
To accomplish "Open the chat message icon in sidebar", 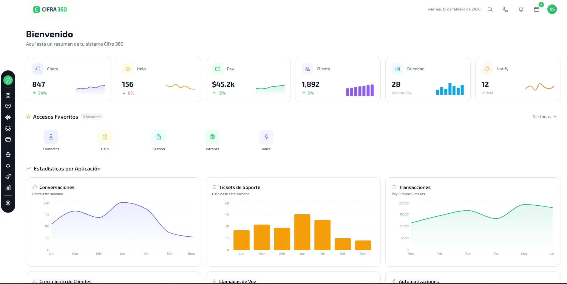I will [8, 106].
